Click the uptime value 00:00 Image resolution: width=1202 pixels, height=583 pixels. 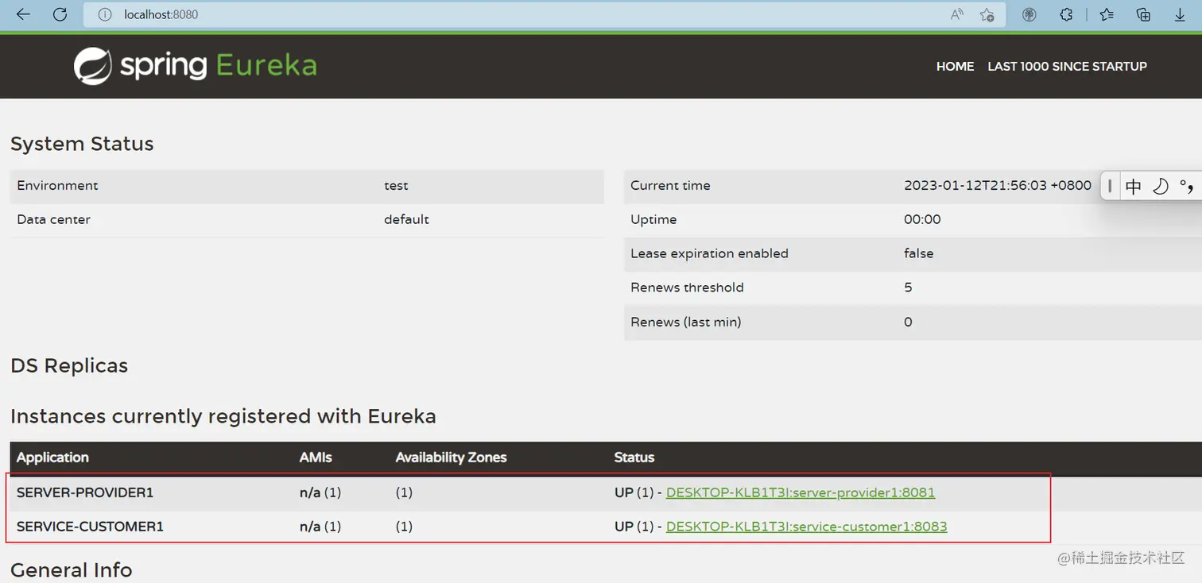coord(922,220)
